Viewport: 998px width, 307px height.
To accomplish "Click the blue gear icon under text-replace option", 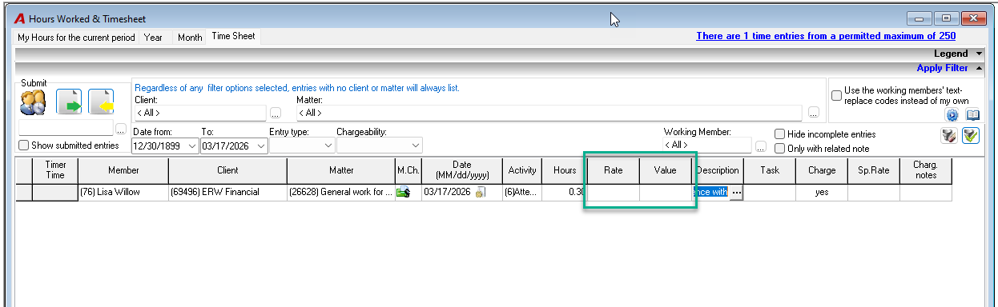I will click(952, 114).
